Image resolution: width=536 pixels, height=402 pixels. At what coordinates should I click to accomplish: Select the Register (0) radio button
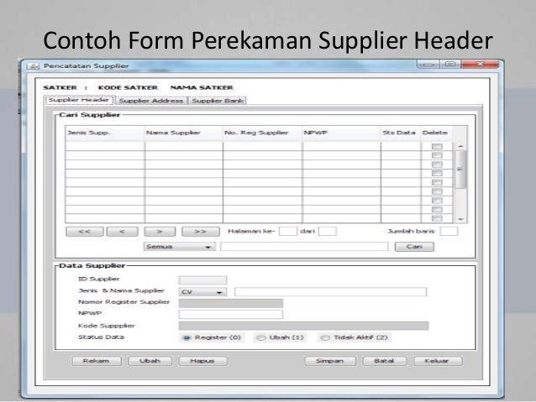(187, 337)
